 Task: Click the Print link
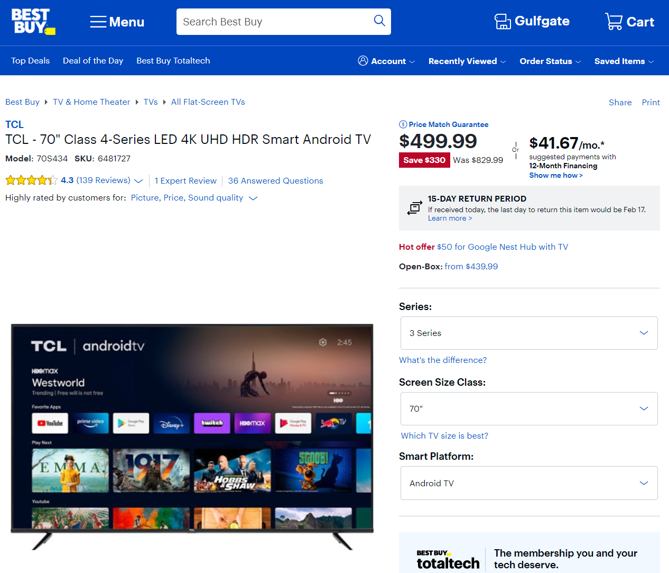click(x=651, y=103)
